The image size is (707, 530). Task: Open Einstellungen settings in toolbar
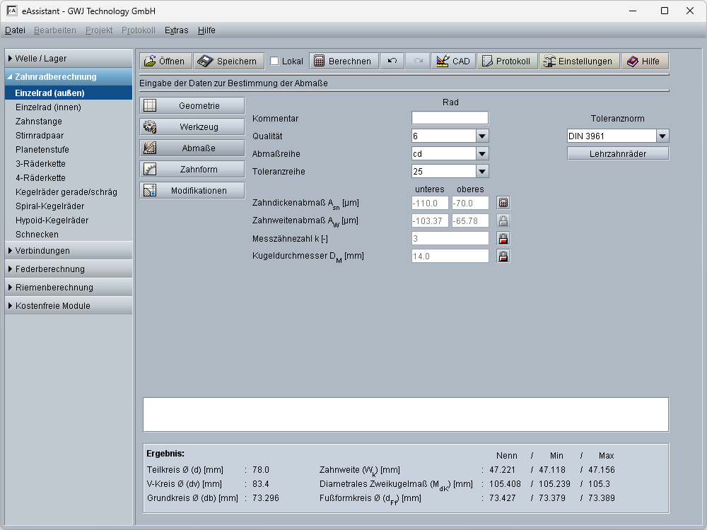click(579, 61)
